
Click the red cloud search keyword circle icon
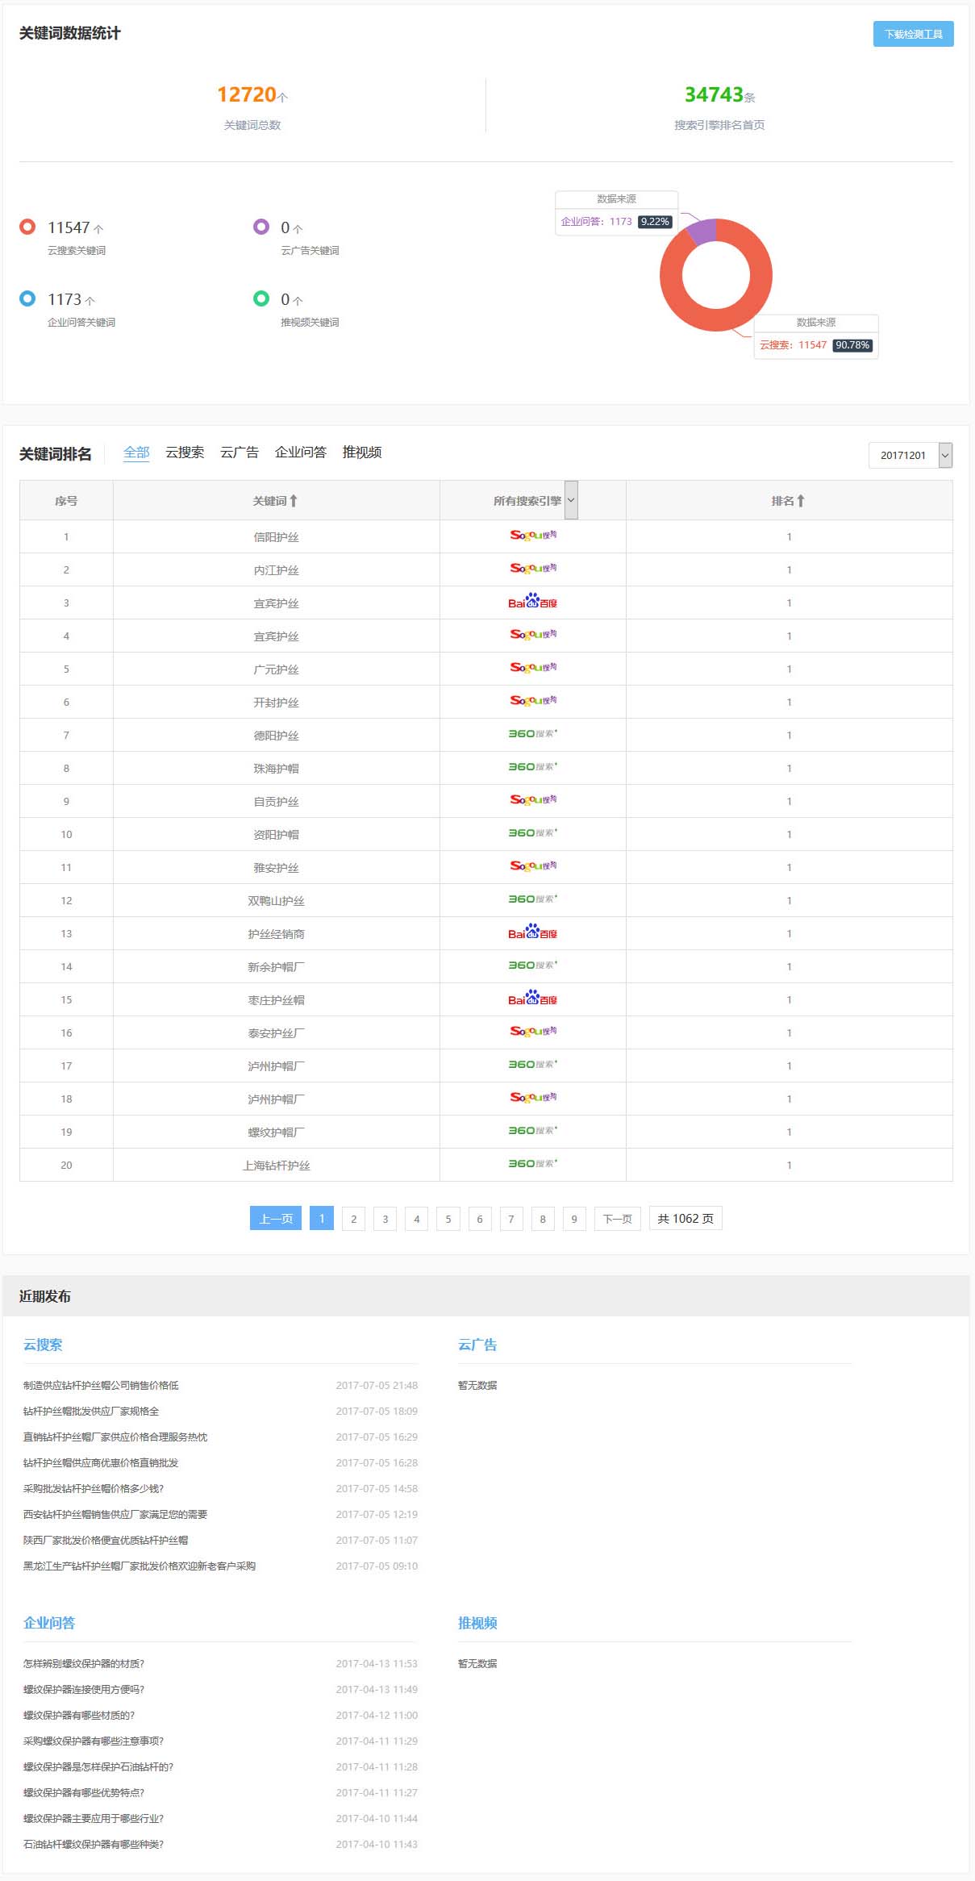(27, 227)
